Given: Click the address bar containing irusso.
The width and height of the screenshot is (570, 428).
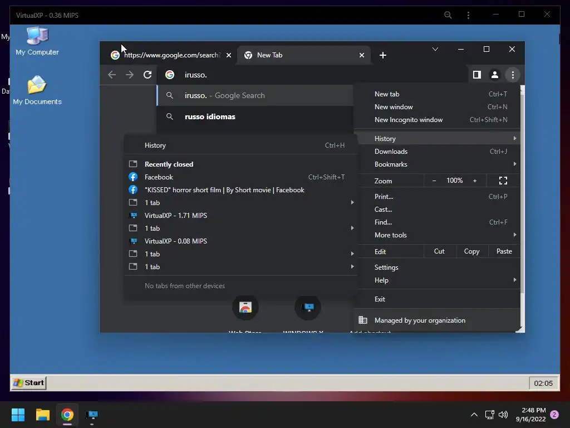Looking at the screenshot, I should 313,75.
